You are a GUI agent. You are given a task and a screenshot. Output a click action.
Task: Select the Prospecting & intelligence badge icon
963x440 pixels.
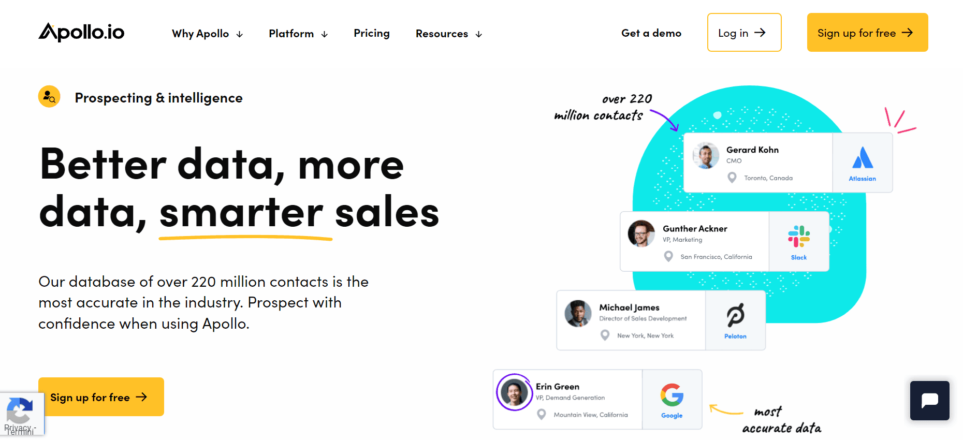coord(49,96)
